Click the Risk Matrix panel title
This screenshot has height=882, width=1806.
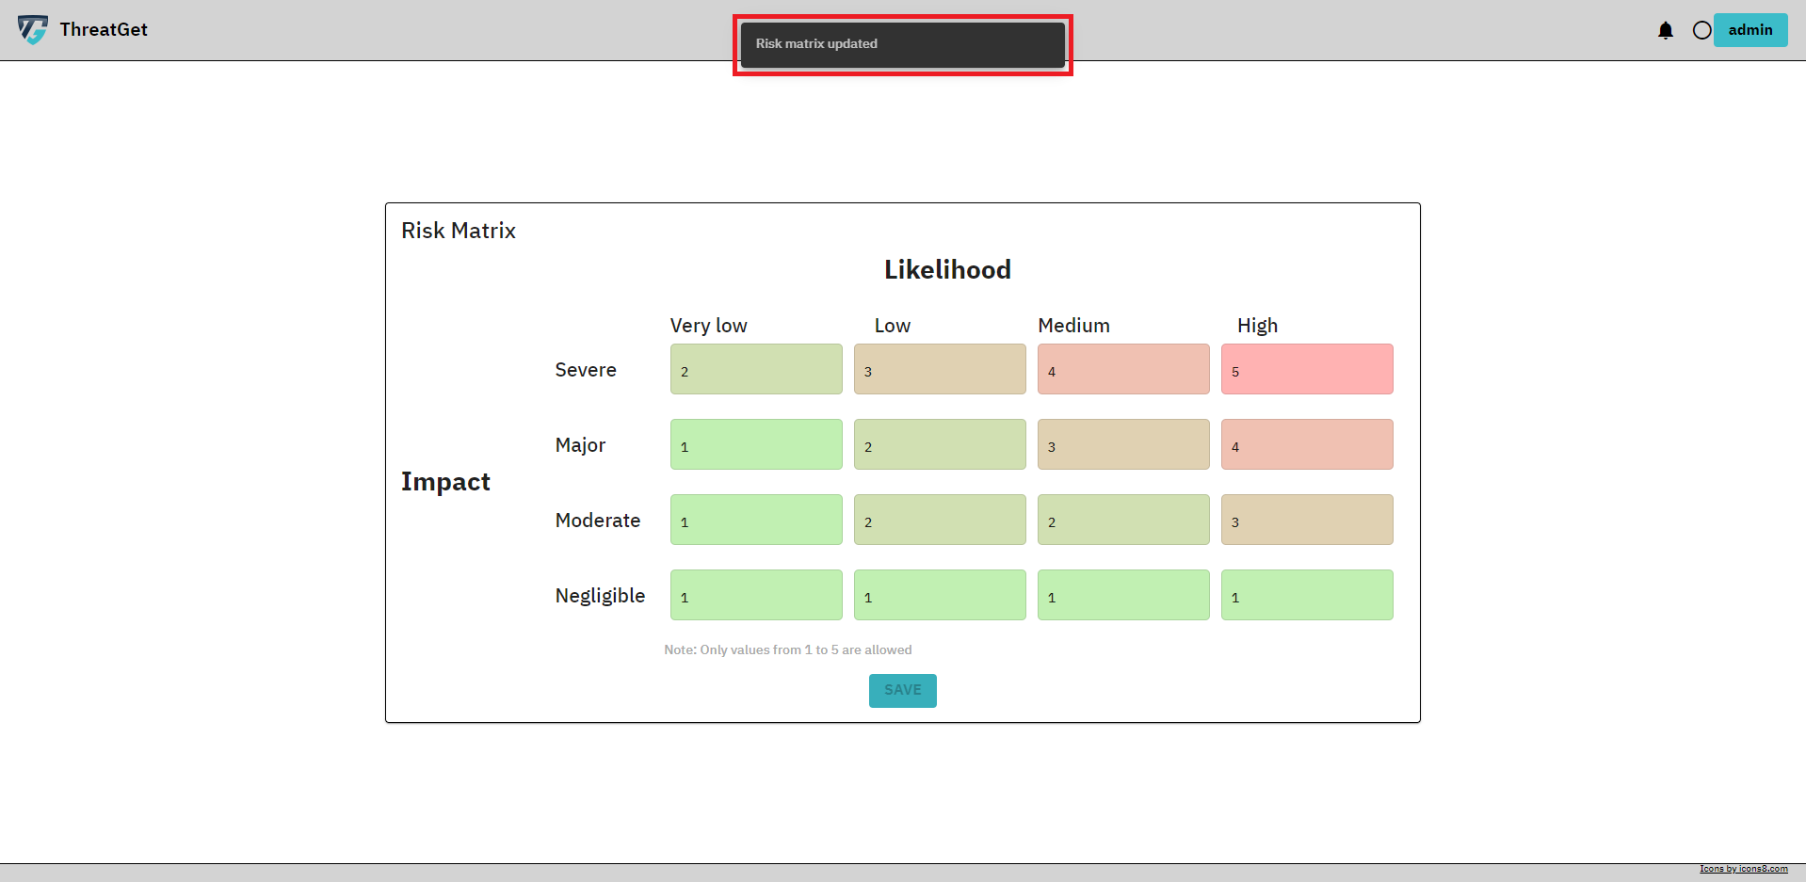click(x=459, y=231)
